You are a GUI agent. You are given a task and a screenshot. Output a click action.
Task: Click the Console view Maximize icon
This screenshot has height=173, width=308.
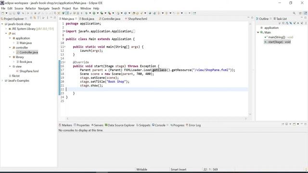[306, 124]
